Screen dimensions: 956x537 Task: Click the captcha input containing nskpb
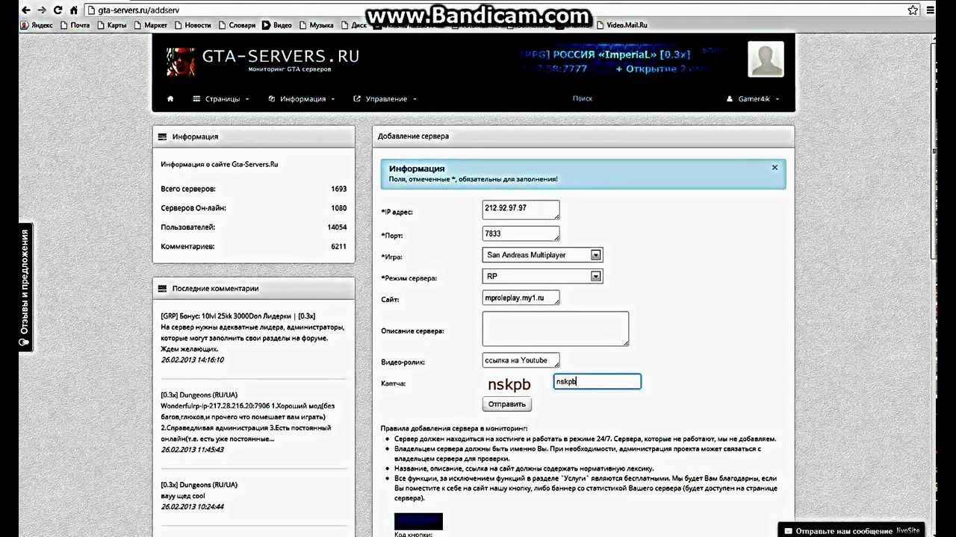click(597, 382)
